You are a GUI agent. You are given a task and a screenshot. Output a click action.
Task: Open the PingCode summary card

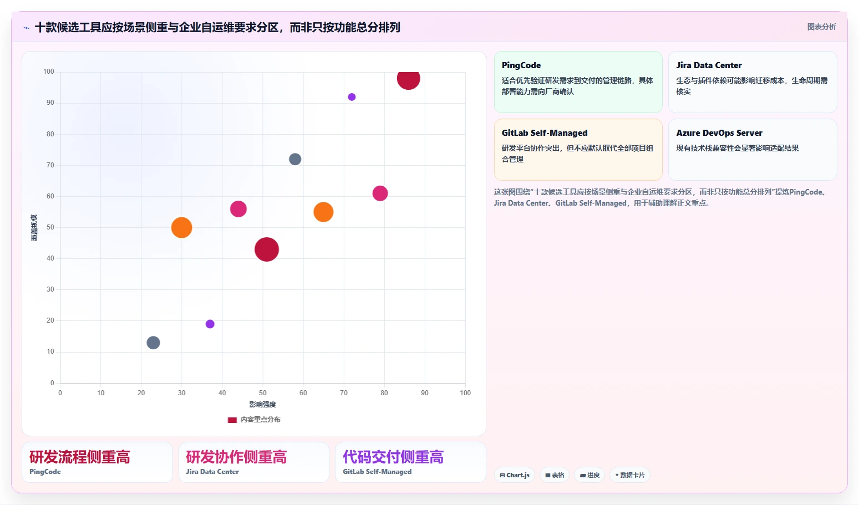[578, 82]
